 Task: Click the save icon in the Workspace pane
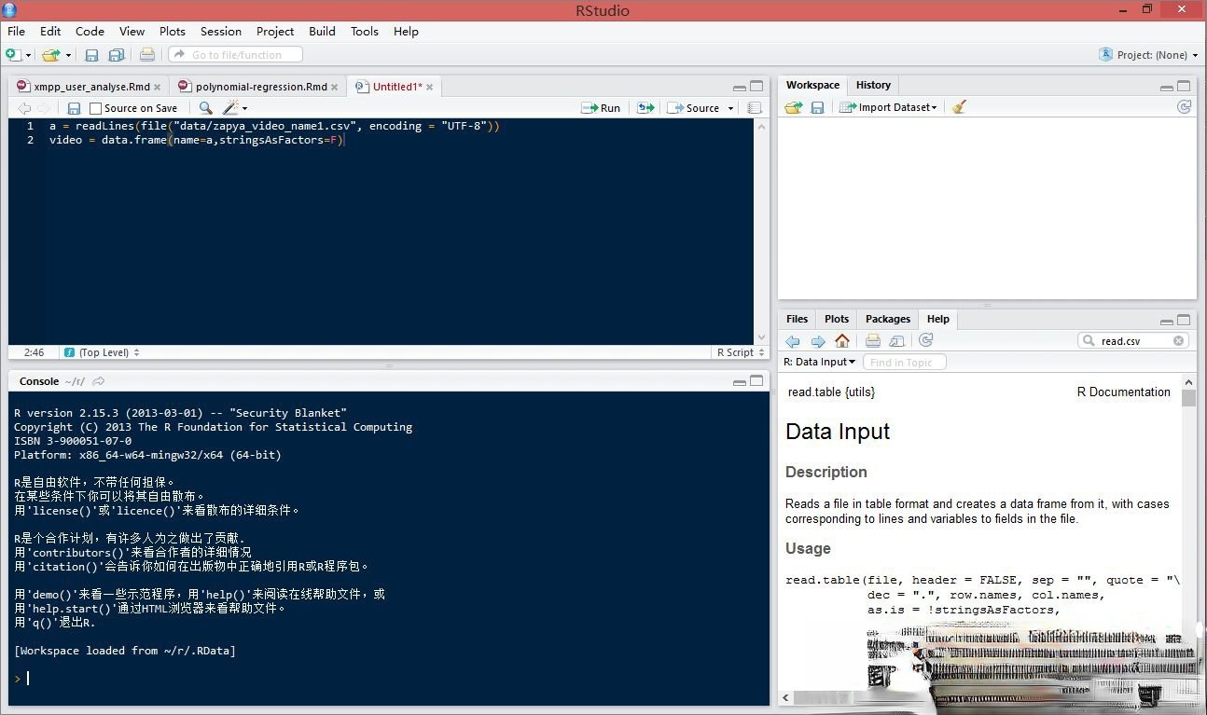click(x=817, y=107)
